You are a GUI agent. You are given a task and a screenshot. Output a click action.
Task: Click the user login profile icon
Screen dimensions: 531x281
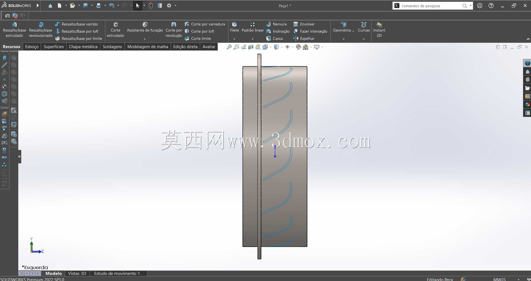tap(480, 6)
